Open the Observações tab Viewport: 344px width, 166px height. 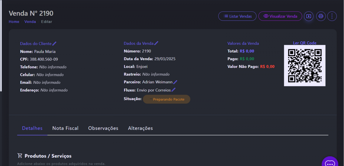coord(103,128)
